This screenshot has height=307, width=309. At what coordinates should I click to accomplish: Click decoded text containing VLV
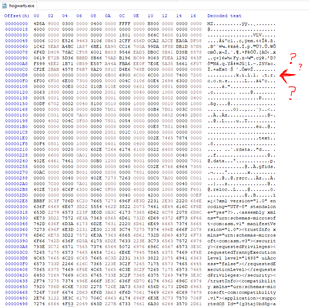241,35
